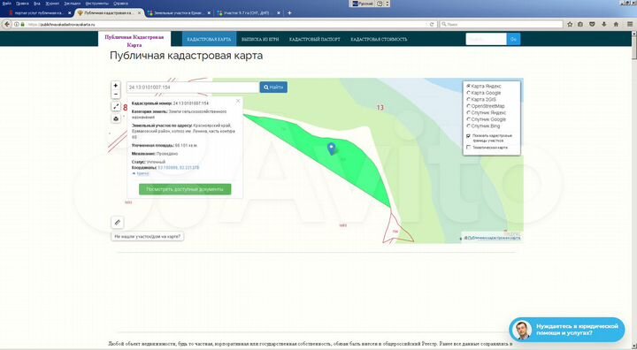
Task: Activate the ruler measurement tool
Action: pyautogui.click(x=118, y=223)
